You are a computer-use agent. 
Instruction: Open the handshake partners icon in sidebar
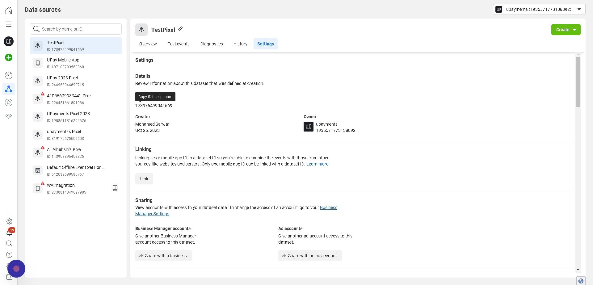pos(9,116)
